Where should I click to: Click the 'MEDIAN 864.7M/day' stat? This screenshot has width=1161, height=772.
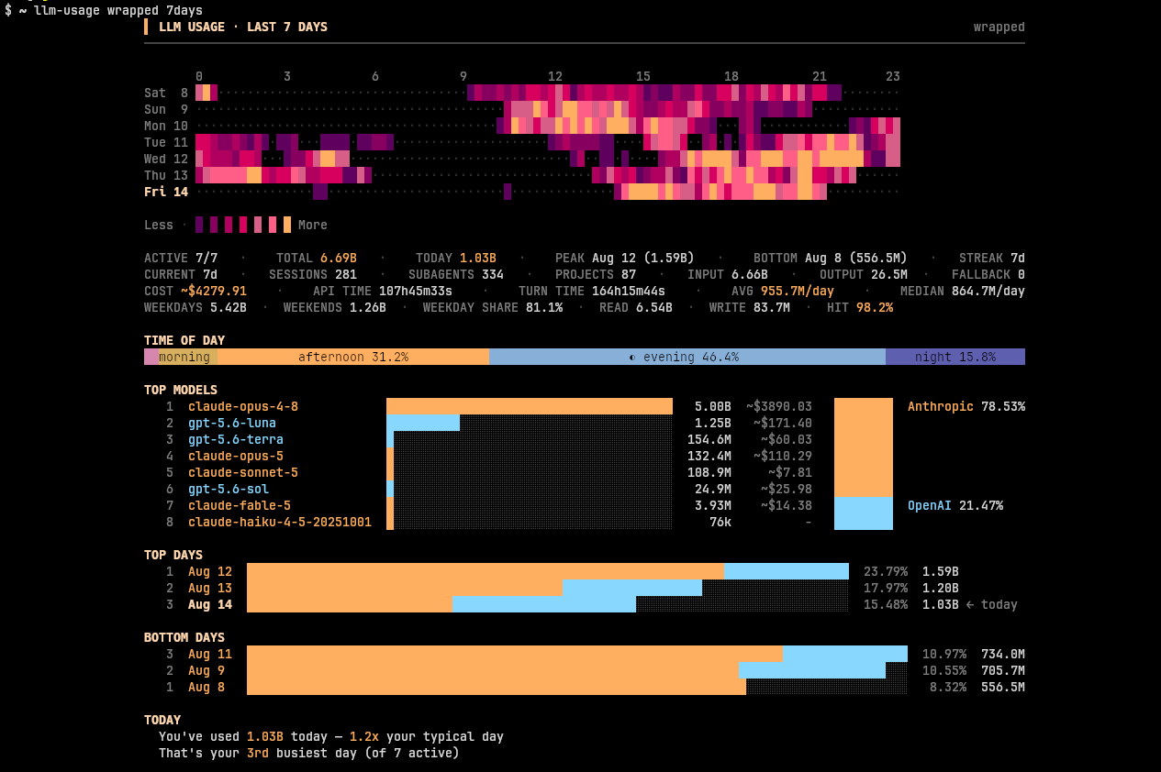coord(963,291)
